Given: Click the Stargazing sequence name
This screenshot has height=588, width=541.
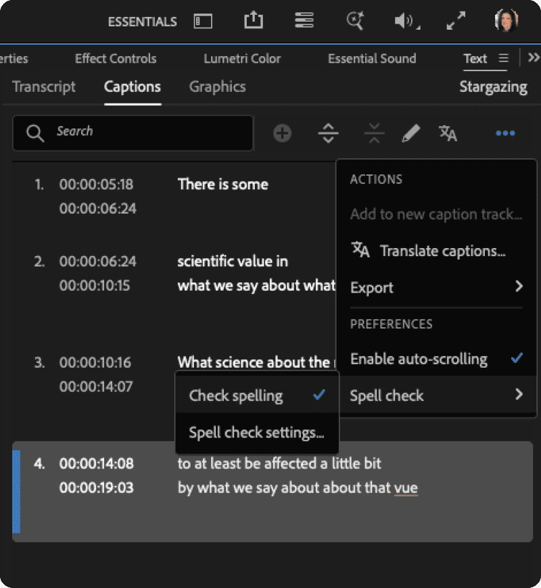Looking at the screenshot, I should tap(494, 87).
